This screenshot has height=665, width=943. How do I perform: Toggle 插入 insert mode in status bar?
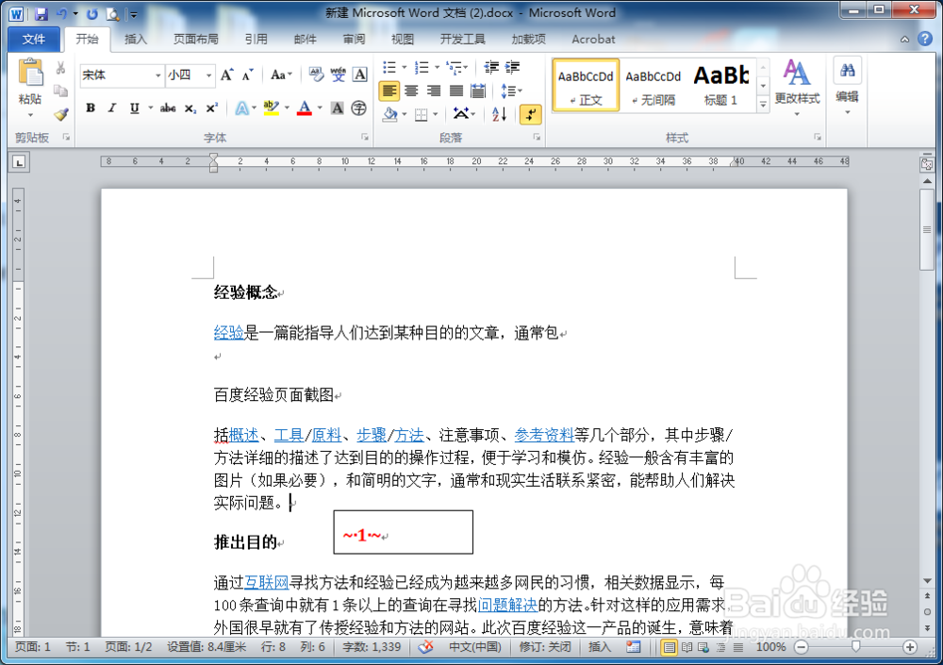click(599, 647)
